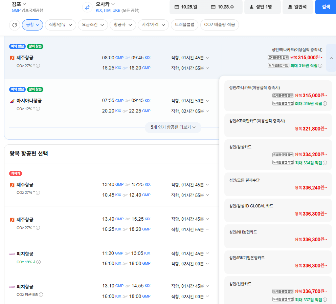Open departure date 10.25.일 calendar

click(x=187, y=7)
